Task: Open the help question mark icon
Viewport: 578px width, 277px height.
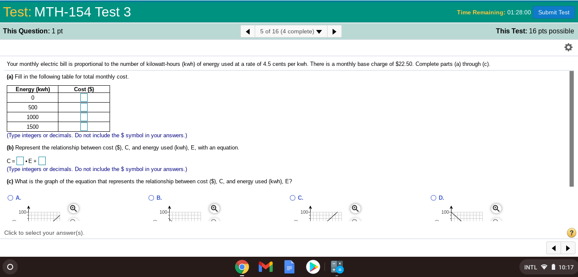Action: point(571,233)
